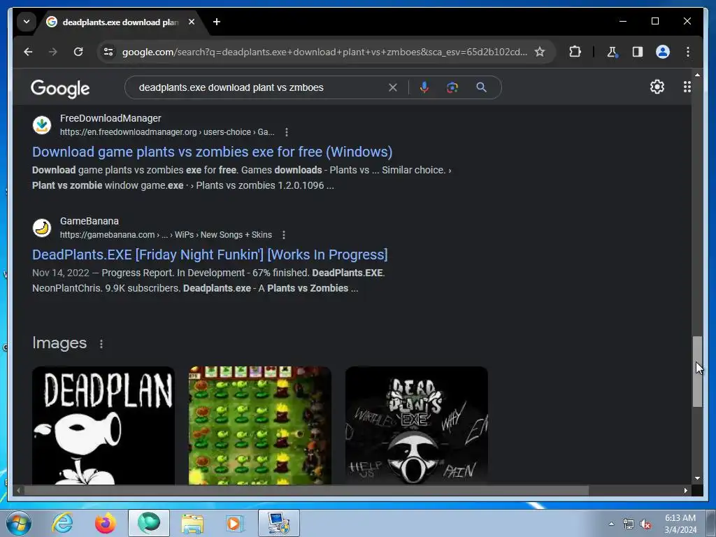This screenshot has width=716, height=537.
Task: Open Google quick settings gear
Action: [x=657, y=87]
